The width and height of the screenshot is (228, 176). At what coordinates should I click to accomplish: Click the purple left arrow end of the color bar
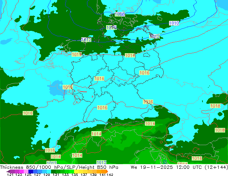pos(8,171)
